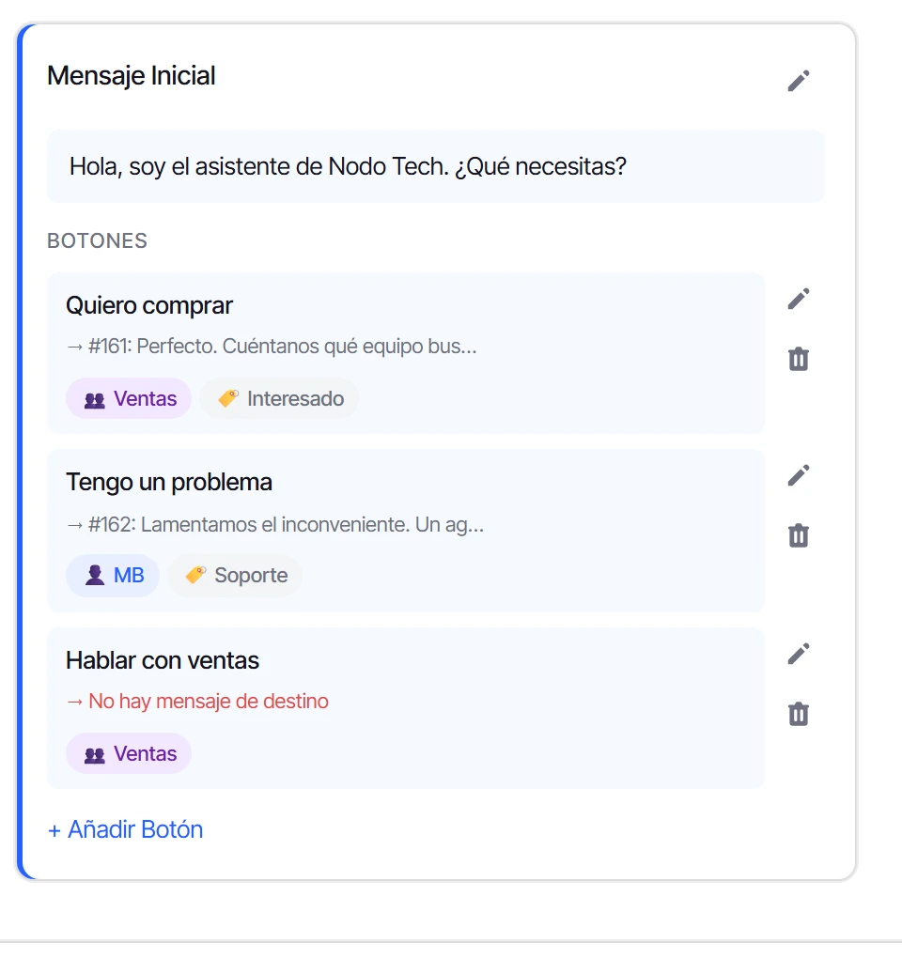Image resolution: width=902 pixels, height=958 pixels.
Task: Click the Interesado label tag
Action: point(279,399)
